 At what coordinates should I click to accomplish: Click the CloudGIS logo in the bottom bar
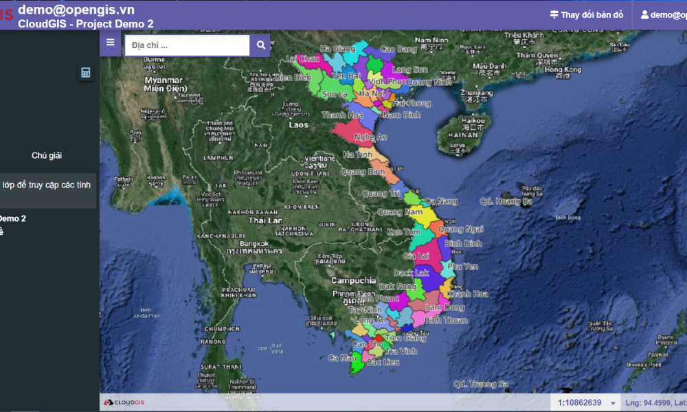(124, 402)
